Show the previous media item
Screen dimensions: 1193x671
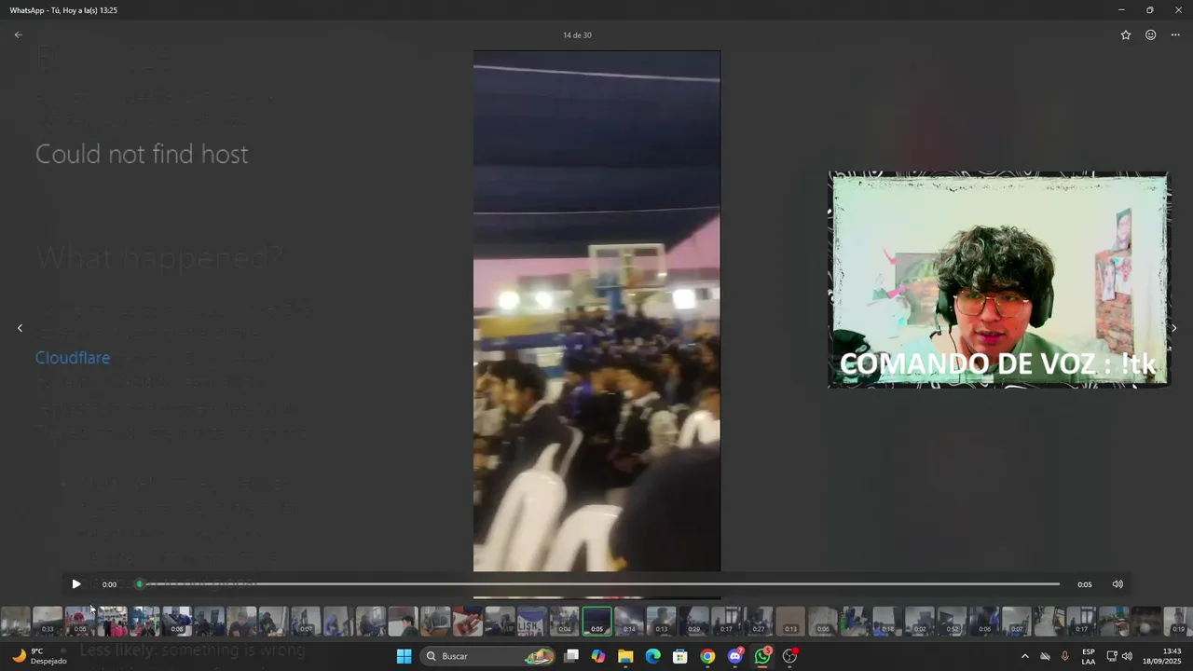(20, 328)
